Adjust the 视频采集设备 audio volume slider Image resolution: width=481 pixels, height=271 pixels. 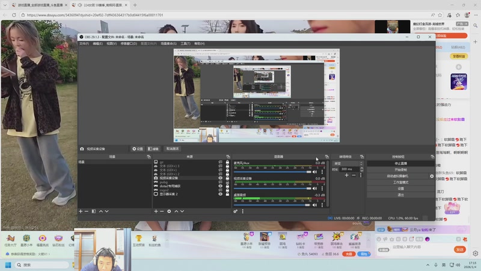(272, 188)
